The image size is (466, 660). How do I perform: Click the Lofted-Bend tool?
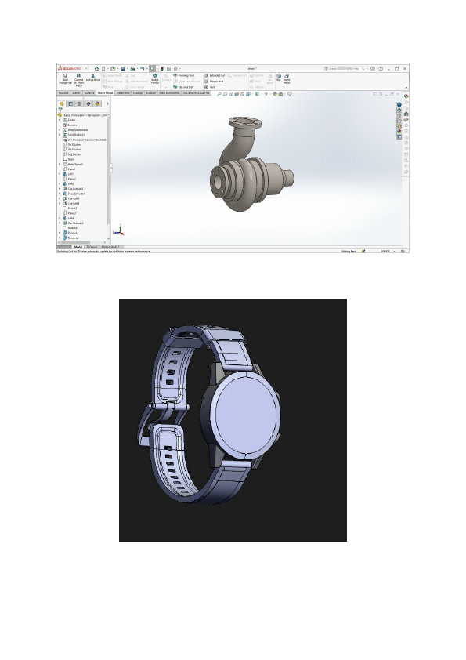pyautogui.click(x=93, y=78)
